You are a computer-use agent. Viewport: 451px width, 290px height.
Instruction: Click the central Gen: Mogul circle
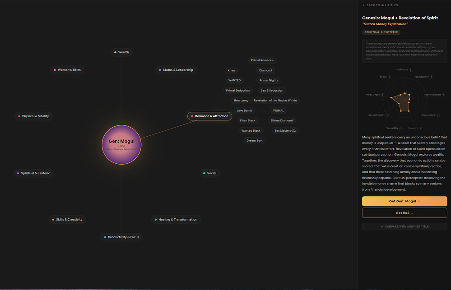click(121, 144)
